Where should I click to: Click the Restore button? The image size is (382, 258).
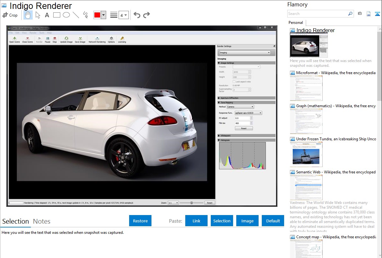140,221
